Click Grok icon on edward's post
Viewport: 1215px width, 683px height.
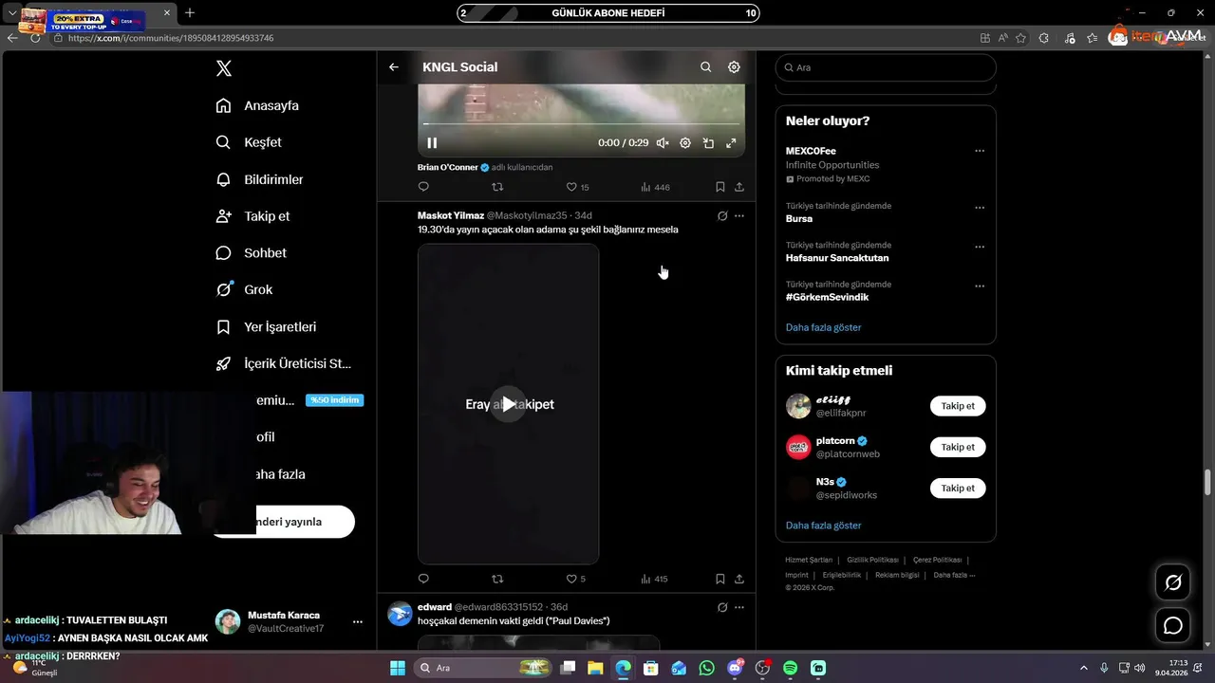pyautogui.click(x=722, y=607)
